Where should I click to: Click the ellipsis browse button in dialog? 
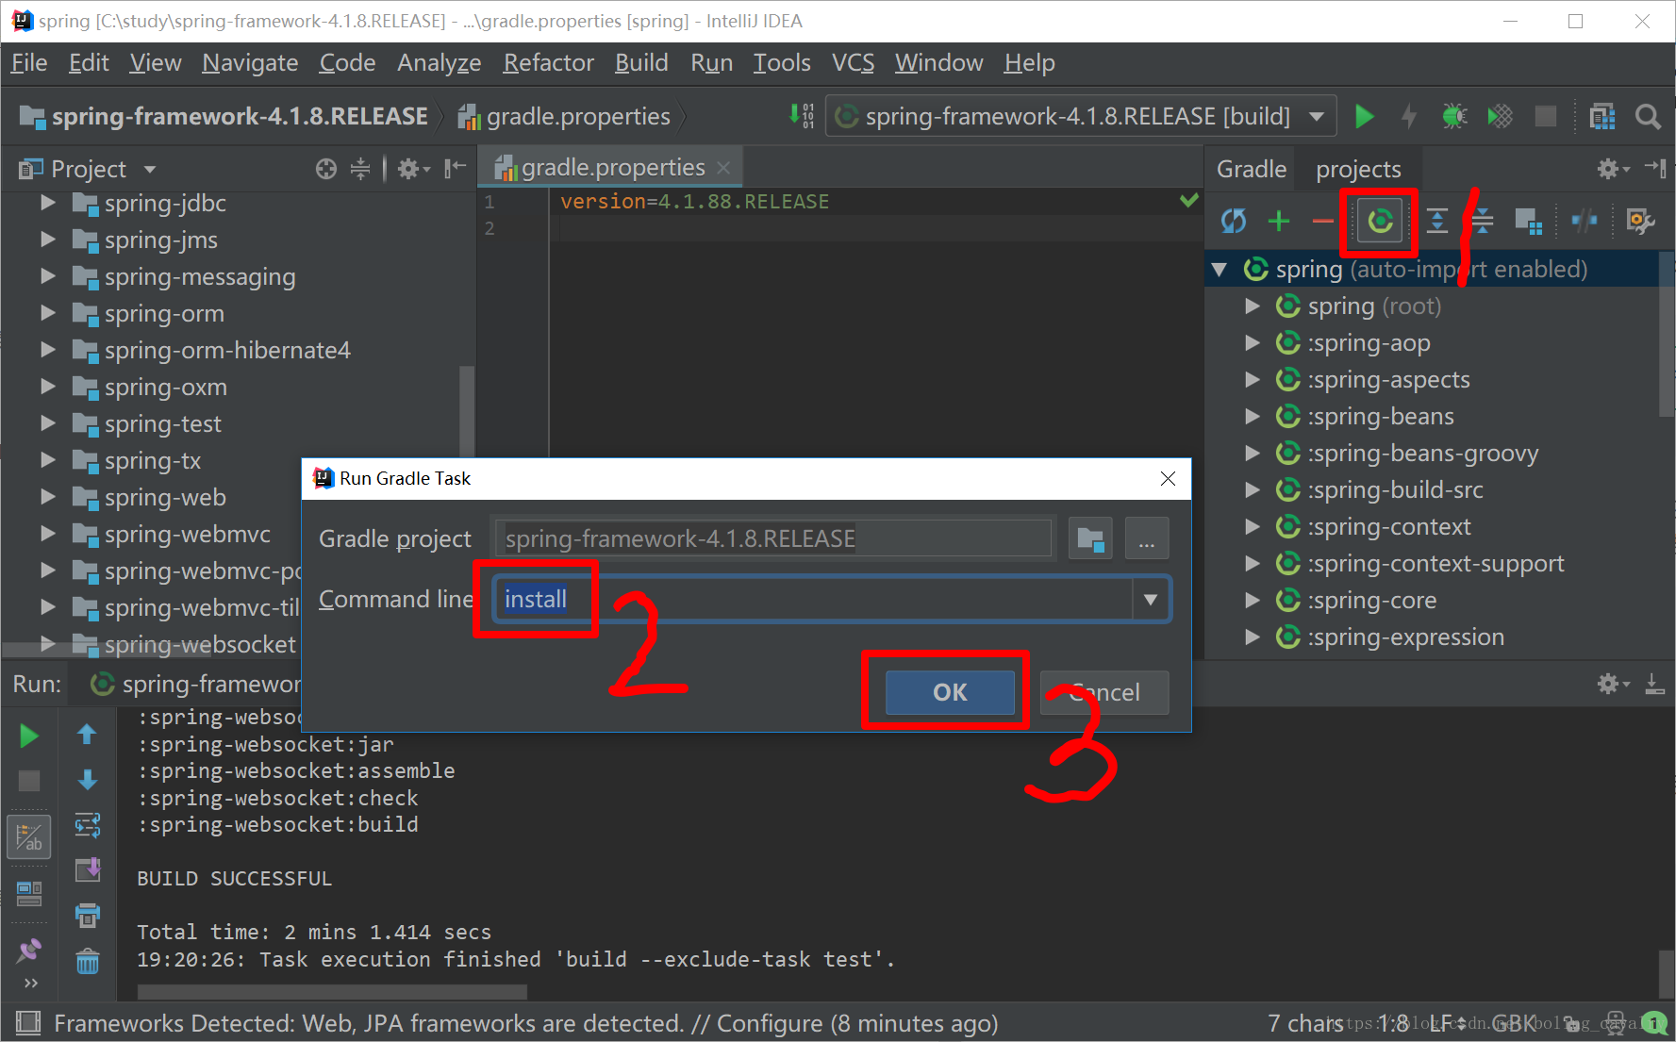[x=1147, y=539]
